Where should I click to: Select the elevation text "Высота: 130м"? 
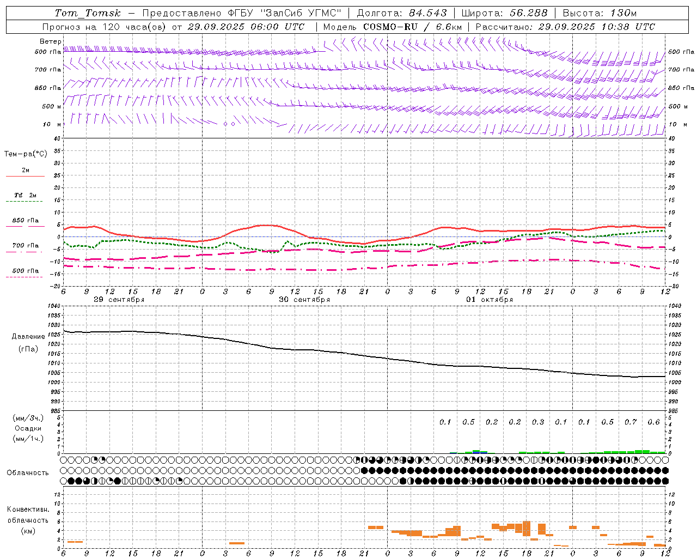pos(600,13)
